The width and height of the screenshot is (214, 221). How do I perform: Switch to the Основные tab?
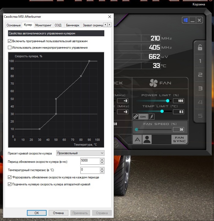click(x=13, y=25)
